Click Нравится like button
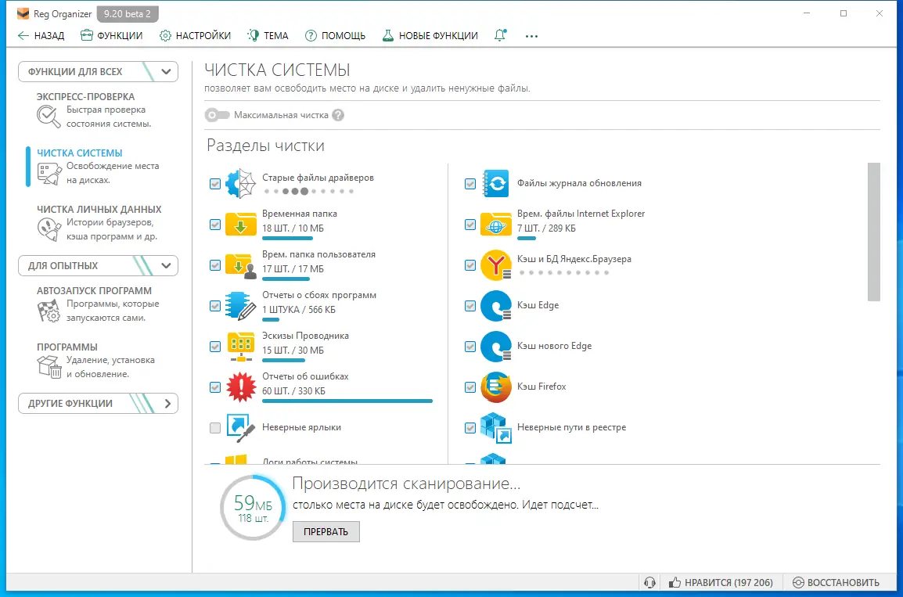This screenshot has width=903, height=597. (721, 583)
